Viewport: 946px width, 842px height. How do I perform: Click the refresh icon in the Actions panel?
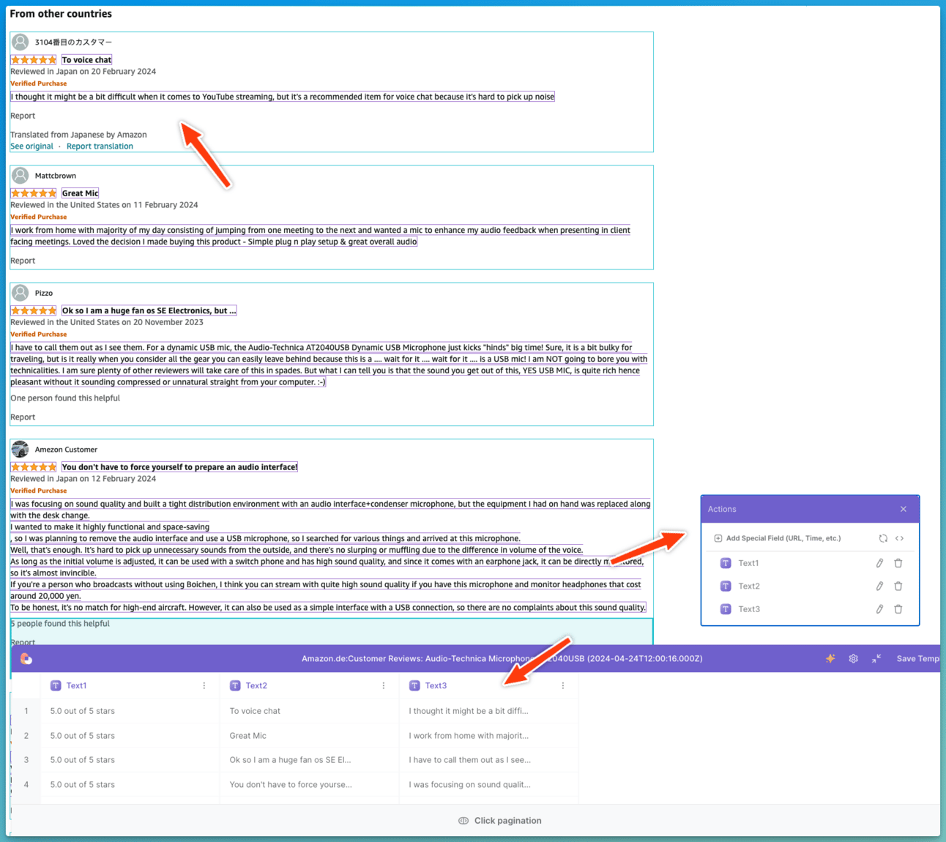(x=883, y=538)
